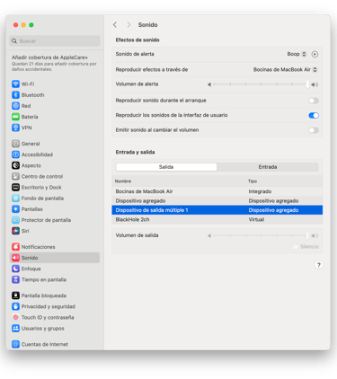Click the Pantallas displays icon
Viewport: 337px width, 379px height.
point(15,209)
